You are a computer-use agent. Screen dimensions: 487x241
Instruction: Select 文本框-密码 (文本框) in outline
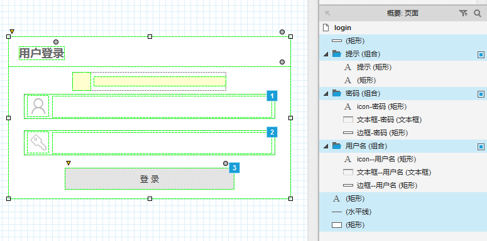coord(403,120)
